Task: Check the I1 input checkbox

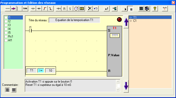Action: click(6, 17)
